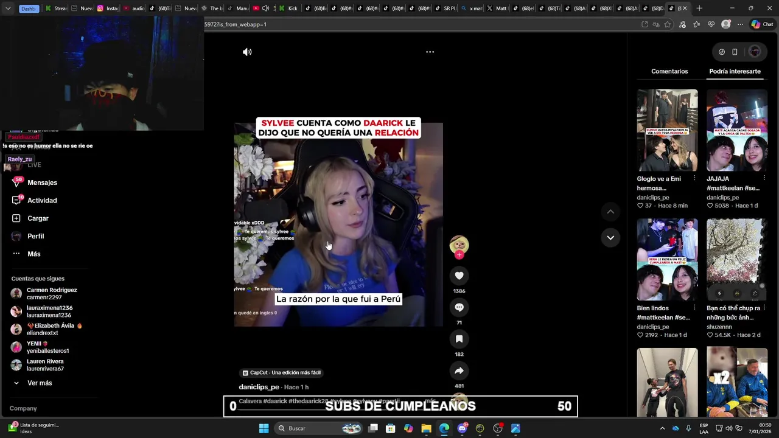The height and width of the screenshot is (438, 779).
Task: Open 'Bạn có thể chụp ra' video thumbnail
Action: point(737,260)
